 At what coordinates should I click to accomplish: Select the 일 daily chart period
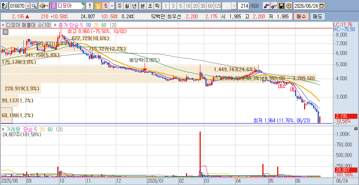click(98, 6)
